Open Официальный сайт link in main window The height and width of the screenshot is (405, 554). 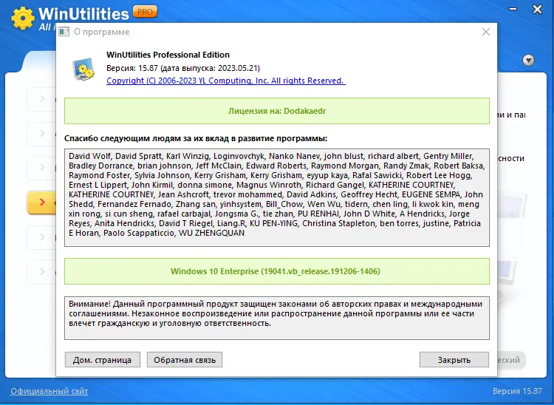[x=49, y=391]
